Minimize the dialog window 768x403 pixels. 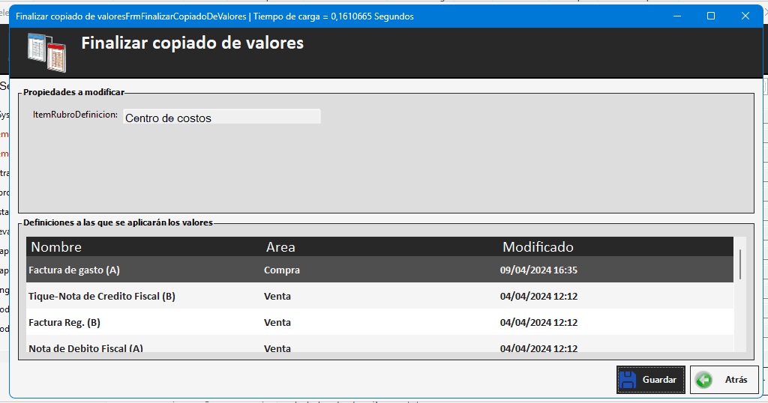[x=676, y=16]
